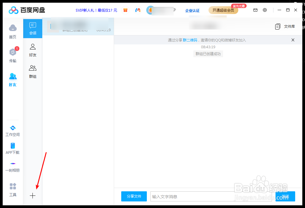Image resolution: width=305 pixels, height=208 pixels.
Task: Click the gift box promotion icon
Action: pos(125,10)
